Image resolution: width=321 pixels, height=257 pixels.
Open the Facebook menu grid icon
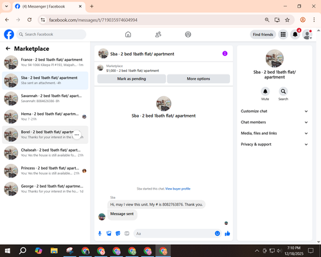[283, 34]
